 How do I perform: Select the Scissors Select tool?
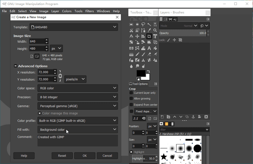(x=131, y=31)
